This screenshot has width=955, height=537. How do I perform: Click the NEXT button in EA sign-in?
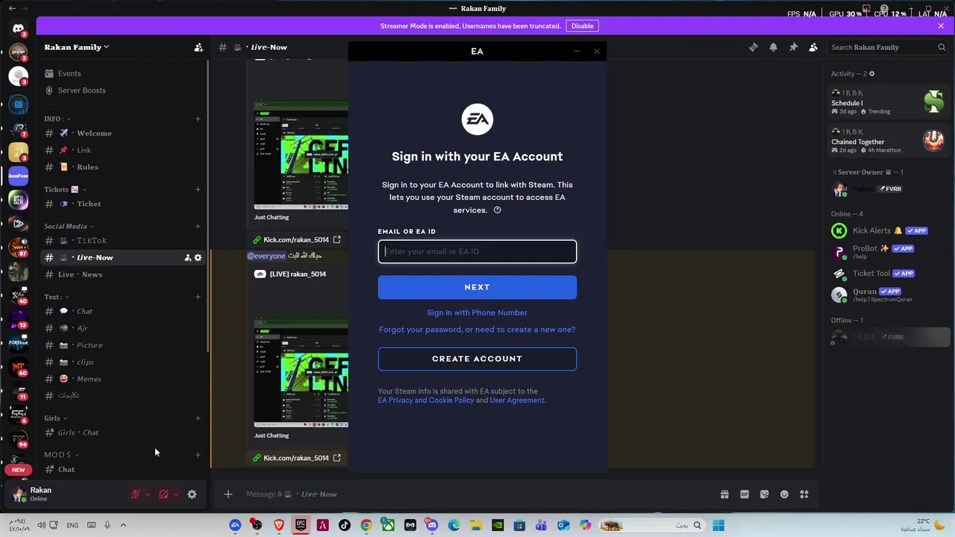pyautogui.click(x=477, y=287)
